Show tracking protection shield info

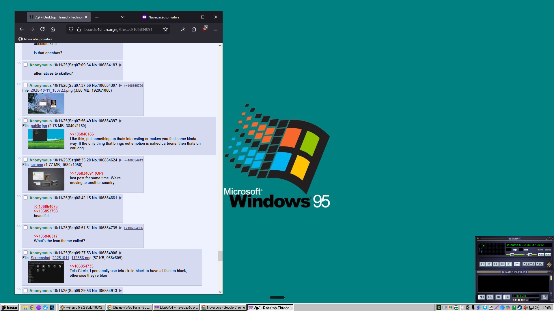[71, 29]
